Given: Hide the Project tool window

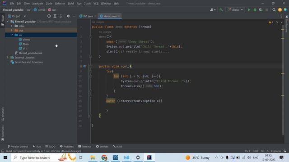Looking at the screenshot, I should click(x=74, y=16).
